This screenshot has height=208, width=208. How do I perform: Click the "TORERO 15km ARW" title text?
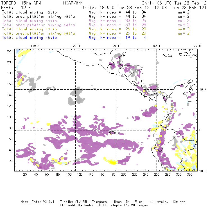pos(21,3)
